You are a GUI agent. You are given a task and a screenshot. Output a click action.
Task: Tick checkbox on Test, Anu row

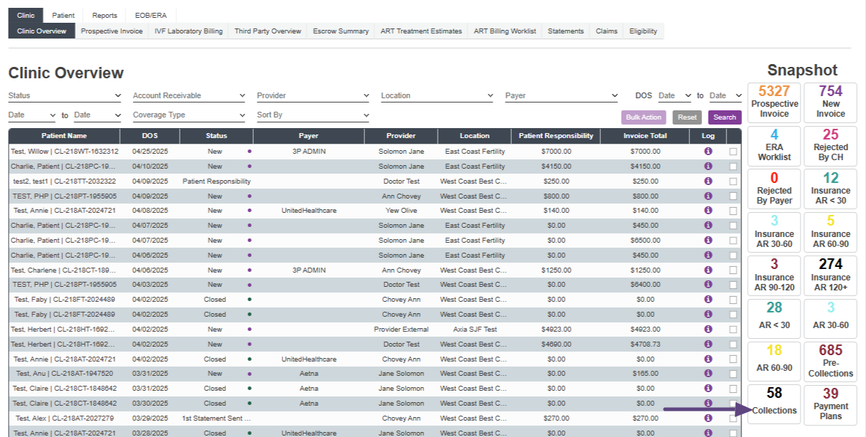(x=733, y=374)
